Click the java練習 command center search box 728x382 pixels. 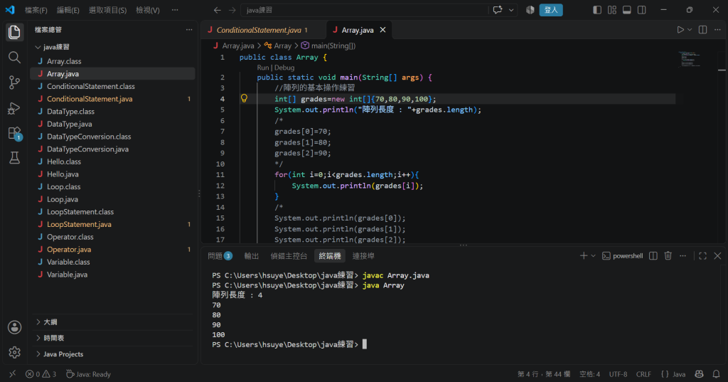[365, 10]
